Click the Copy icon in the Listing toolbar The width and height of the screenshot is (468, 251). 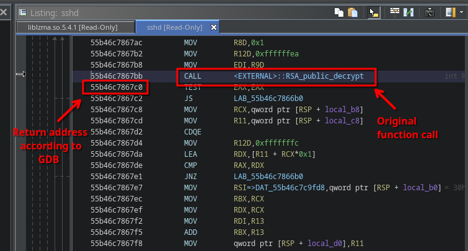tap(339, 12)
